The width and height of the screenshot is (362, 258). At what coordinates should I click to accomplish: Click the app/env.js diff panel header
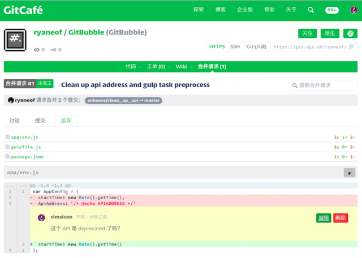pyautogui.click(x=180, y=173)
